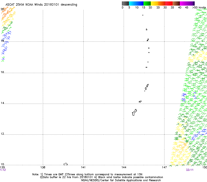Screen dimensions: 207x182
Task: Click longitude label '147' on the bottom axis
Action: pos(164,167)
